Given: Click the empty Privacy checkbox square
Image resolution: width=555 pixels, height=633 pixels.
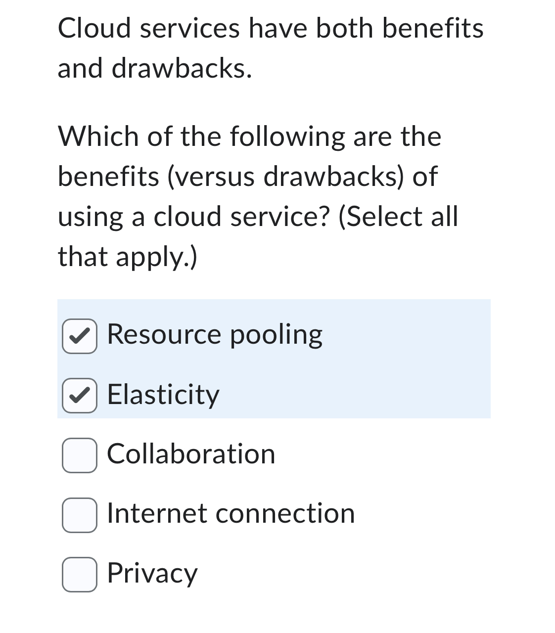Looking at the screenshot, I should click(79, 574).
